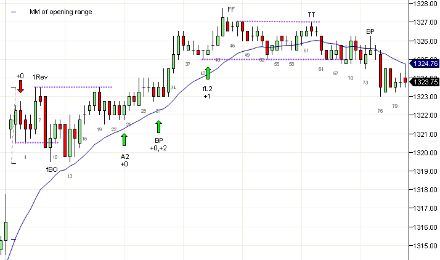The height and width of the screenshot is (260, 440).
Task: Click the green arrow above BP +0,+2
Action: tap(158, 126)
